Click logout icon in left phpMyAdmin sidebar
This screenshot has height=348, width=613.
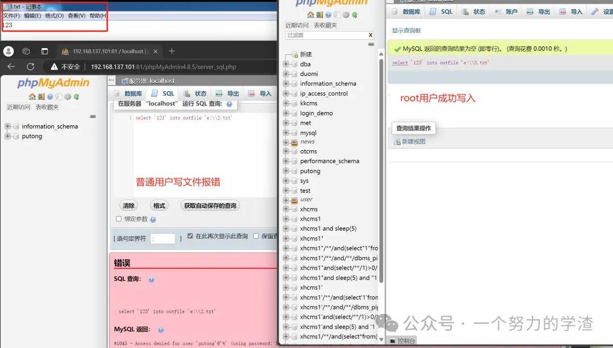coord(41,96)
